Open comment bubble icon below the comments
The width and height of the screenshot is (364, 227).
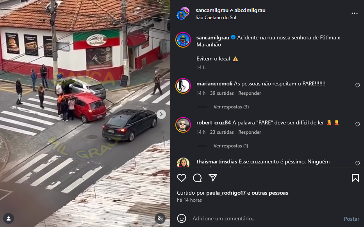point(197,178)
